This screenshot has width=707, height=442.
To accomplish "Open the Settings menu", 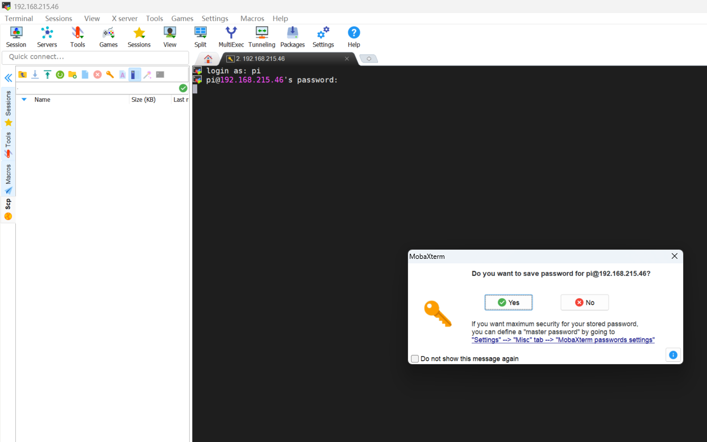I will point(215,18).
